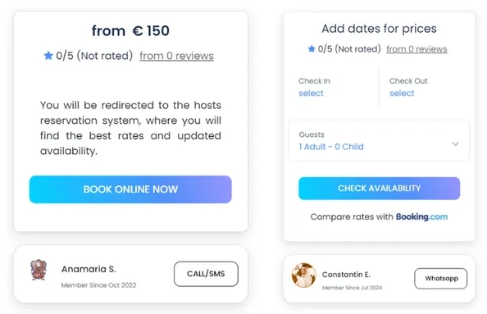
Task: Click host name Constantin E.
Action: click(x=346, y=275)
